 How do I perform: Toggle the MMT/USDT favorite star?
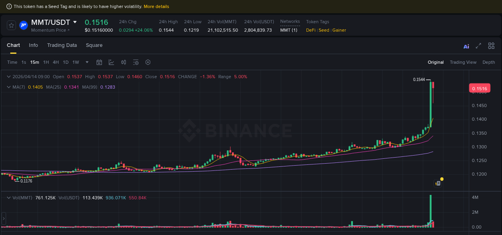click(x=11, y=25)
